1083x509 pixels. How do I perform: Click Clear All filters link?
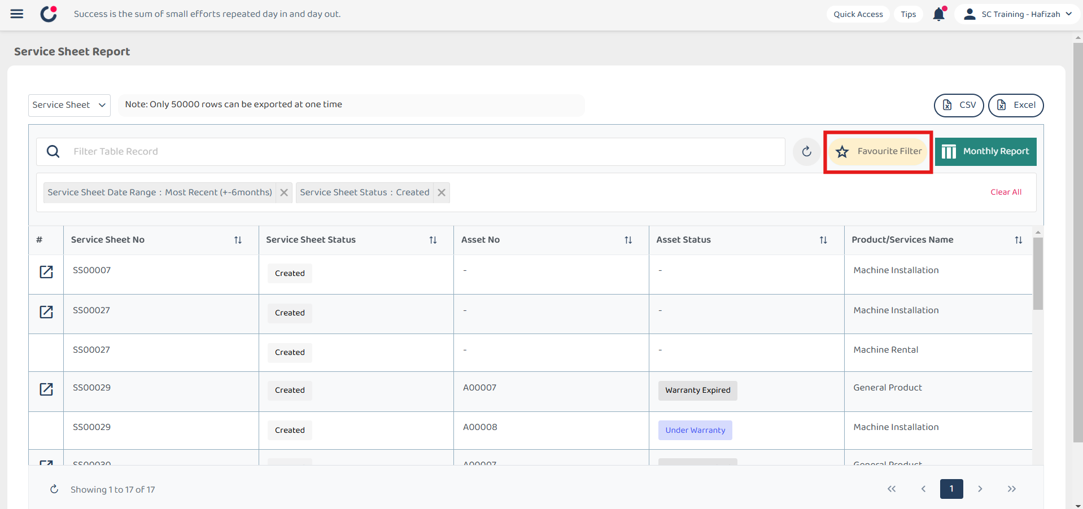[x=1006, y=192]
